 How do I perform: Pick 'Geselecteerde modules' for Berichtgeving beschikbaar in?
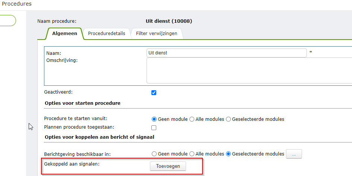click(229, 154)
